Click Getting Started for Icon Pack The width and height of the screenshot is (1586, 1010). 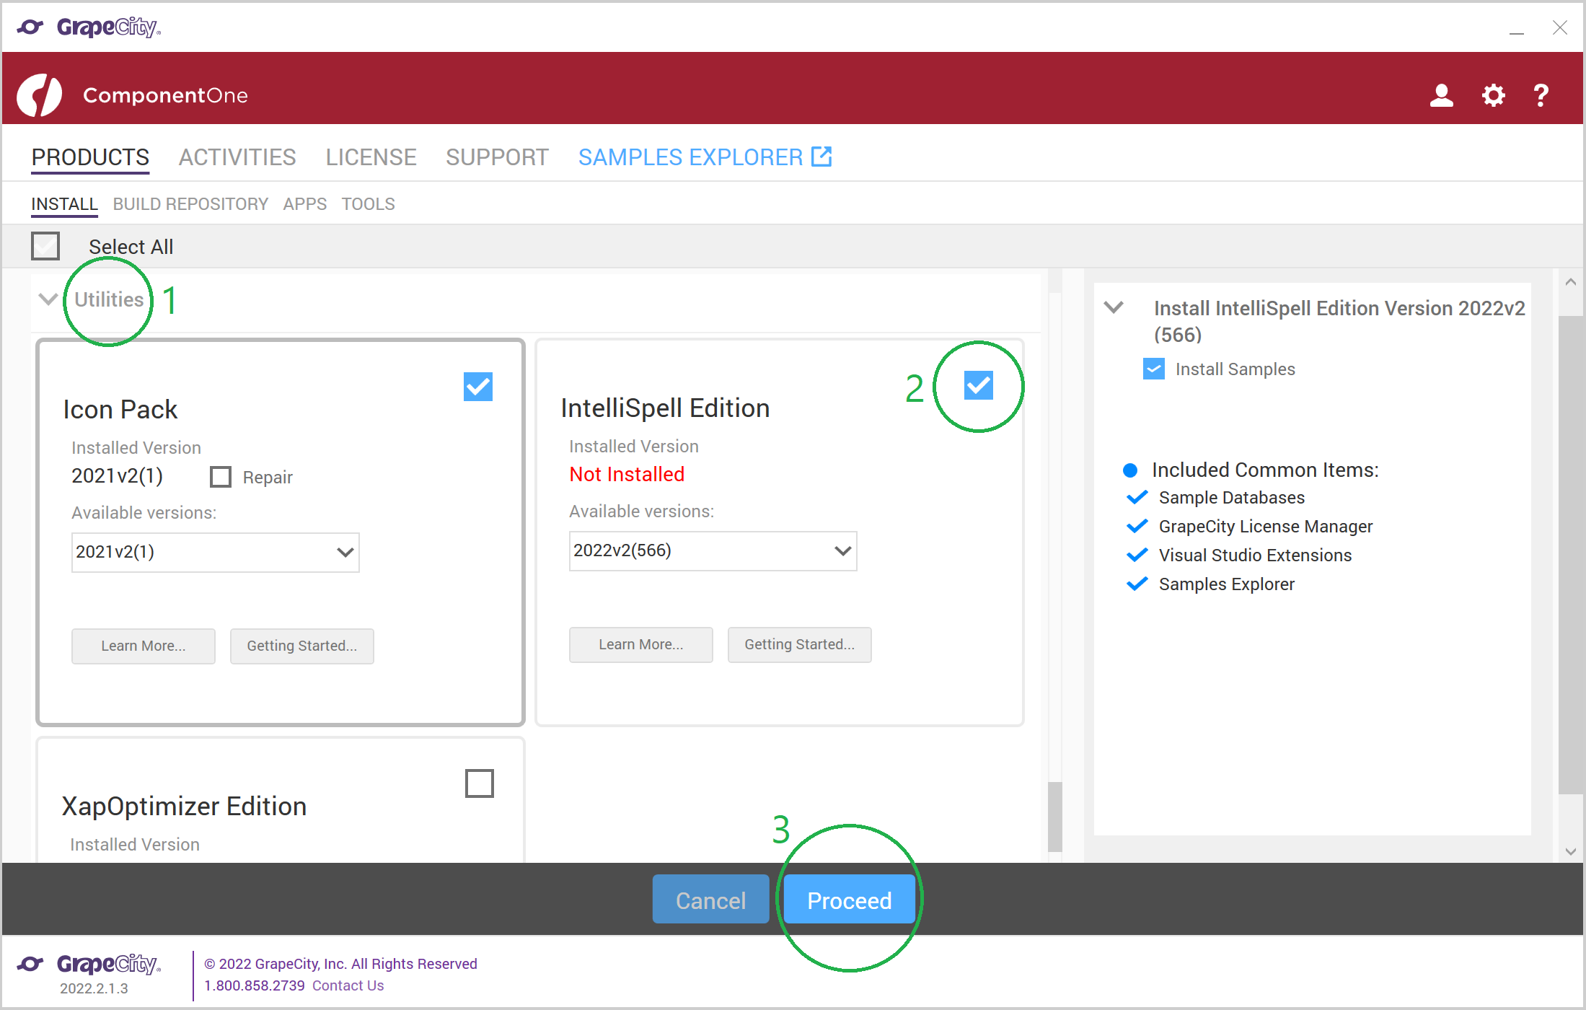[x=302, y=646]
